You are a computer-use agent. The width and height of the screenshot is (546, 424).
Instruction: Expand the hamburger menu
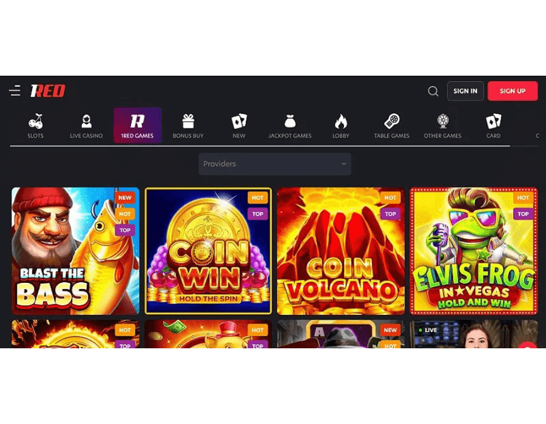(x=15, y=90)
